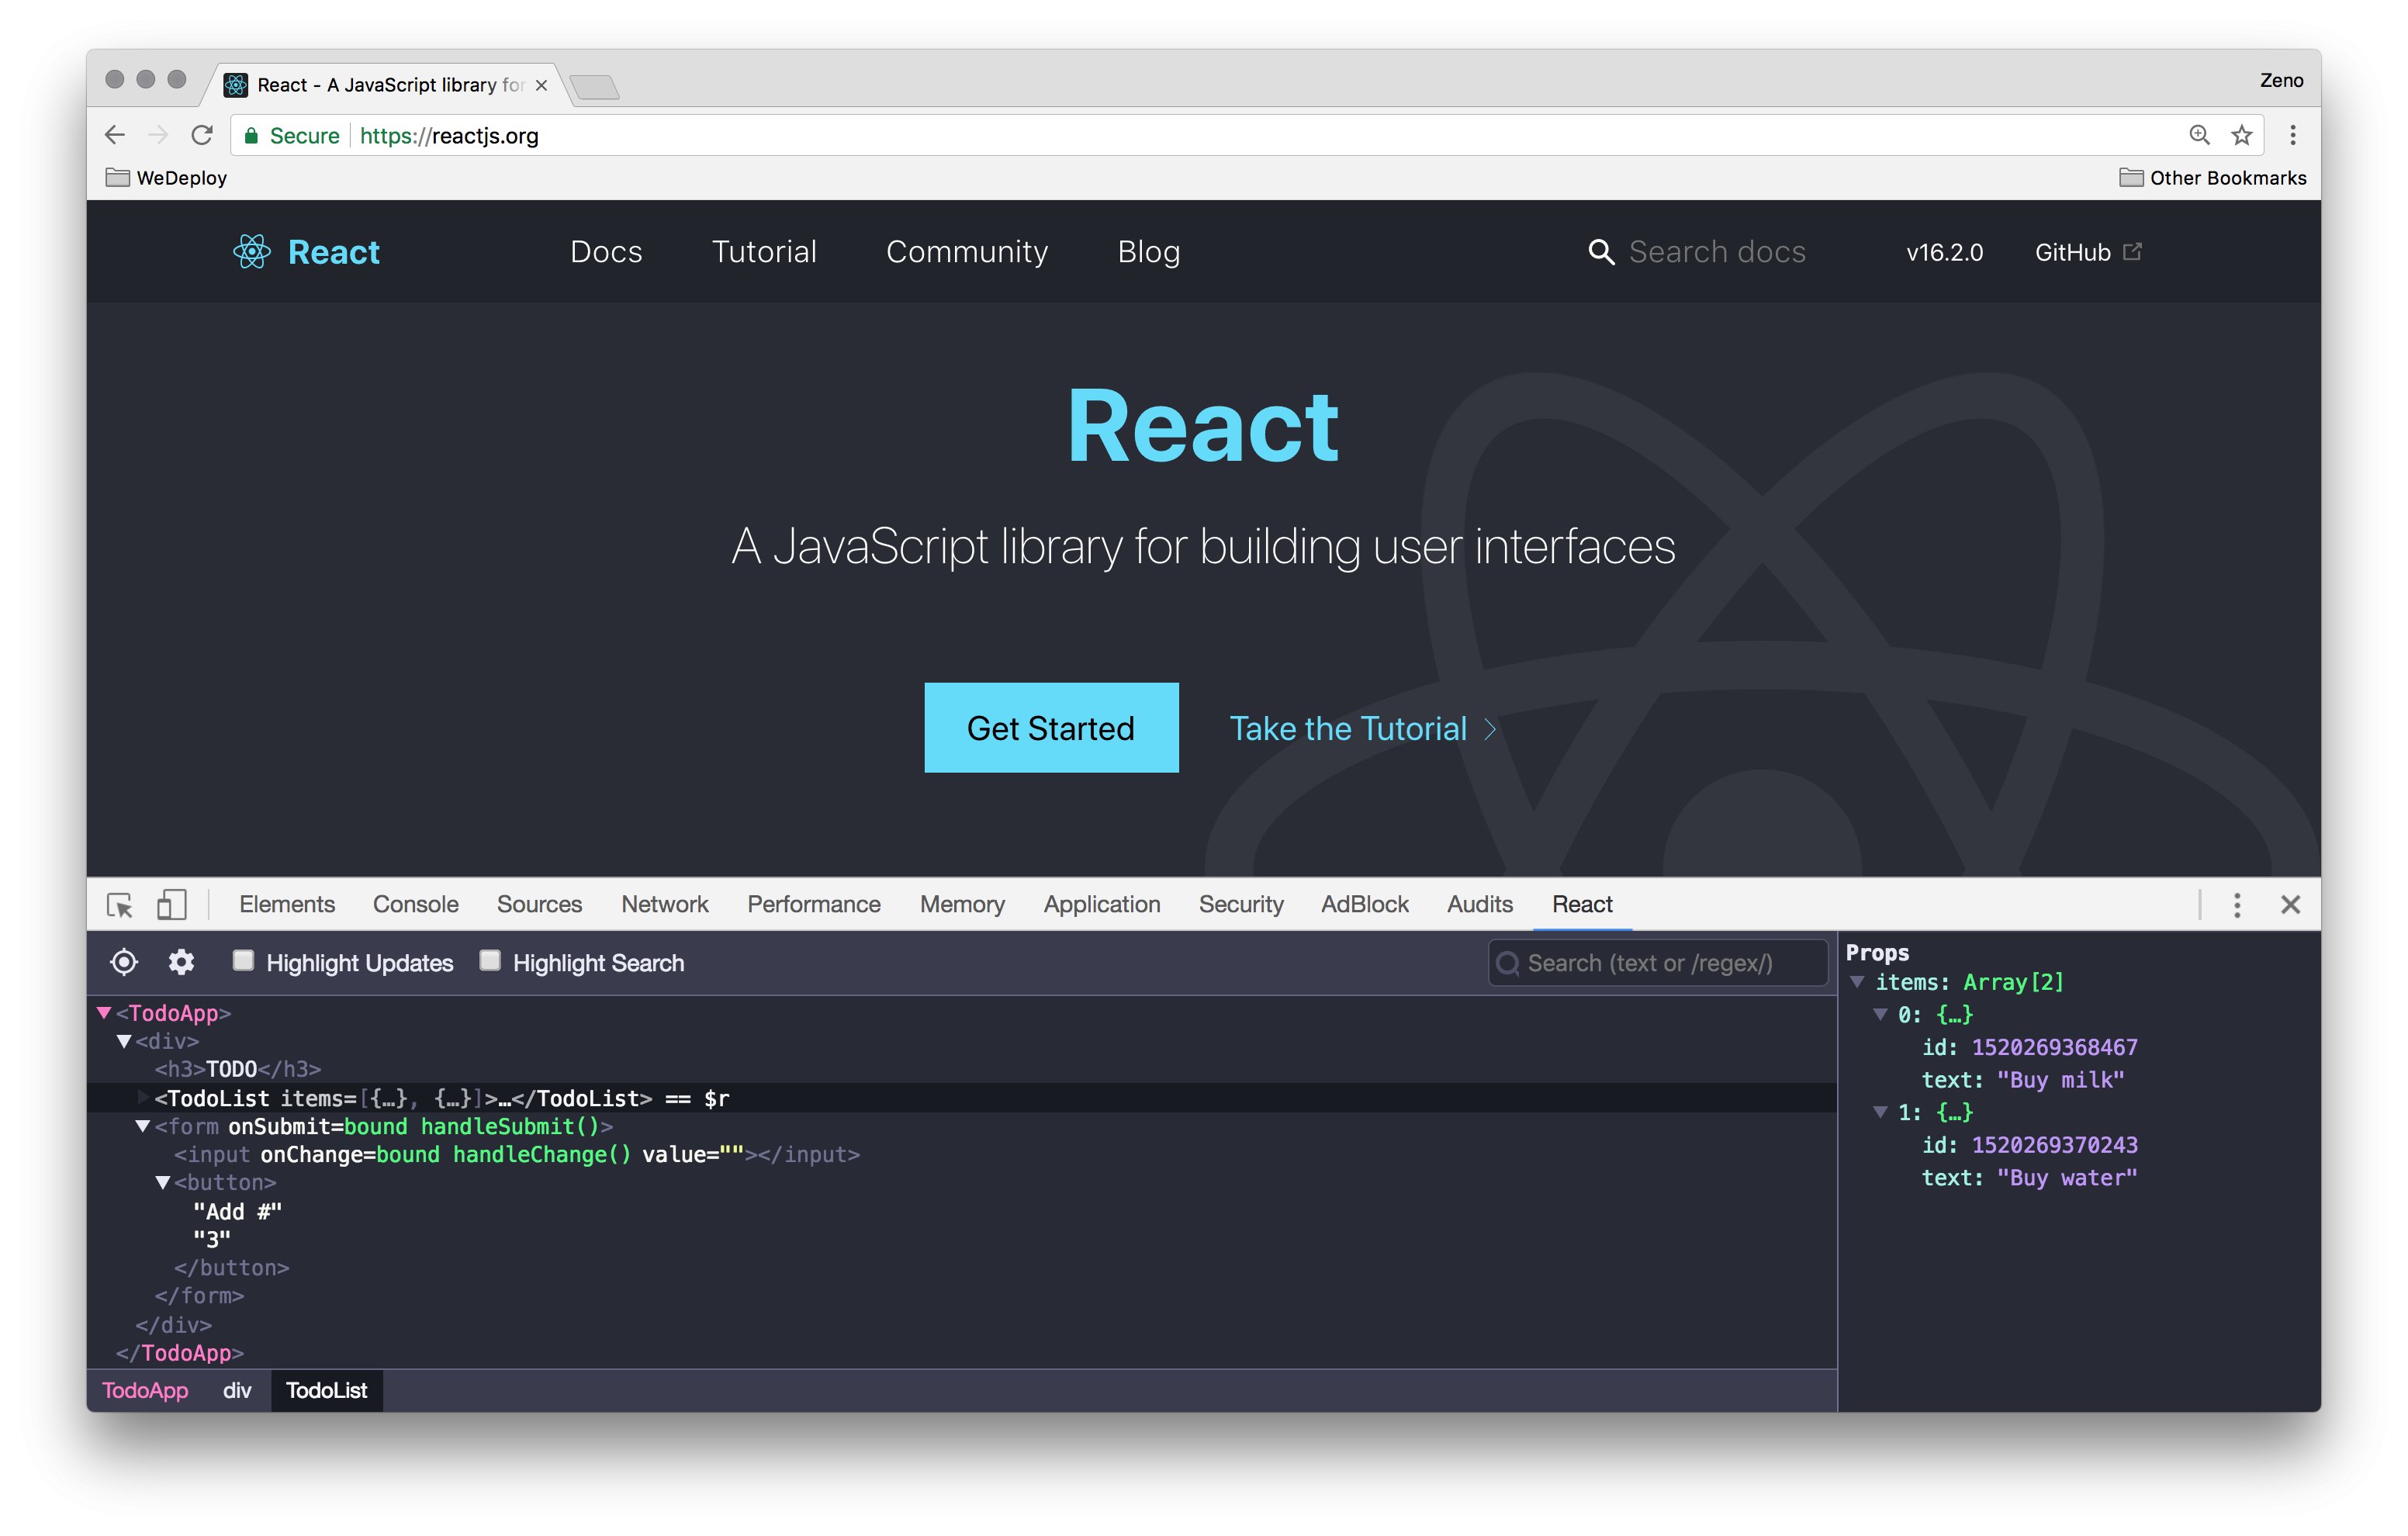Click the React wordmark beside the logo
The height and width of the screenshot is (1536, 2408).
pyautogui.click(x=333, y=252)
